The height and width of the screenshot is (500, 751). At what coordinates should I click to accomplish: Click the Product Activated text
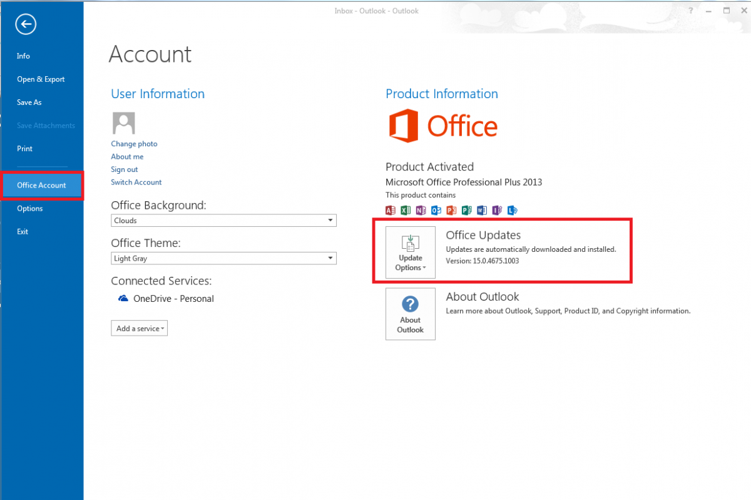[429, 167]
